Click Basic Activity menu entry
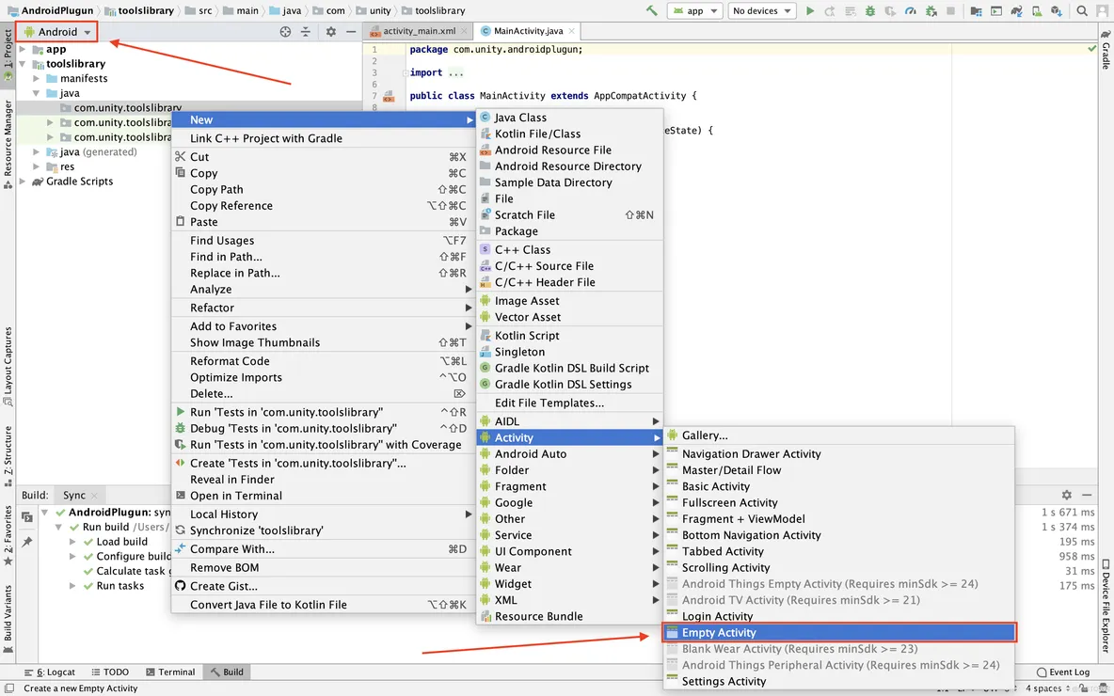This screenshot has width=1114, height=696. click(840, 486)
